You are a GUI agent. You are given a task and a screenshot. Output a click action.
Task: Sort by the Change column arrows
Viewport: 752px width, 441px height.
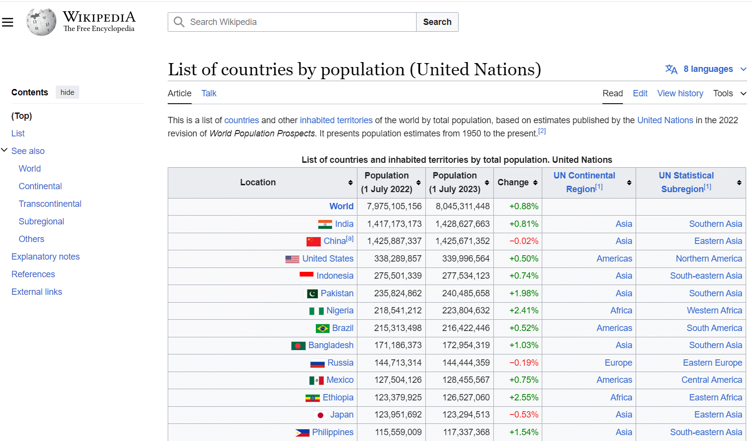pyautogui.click(x=535, y=183)
